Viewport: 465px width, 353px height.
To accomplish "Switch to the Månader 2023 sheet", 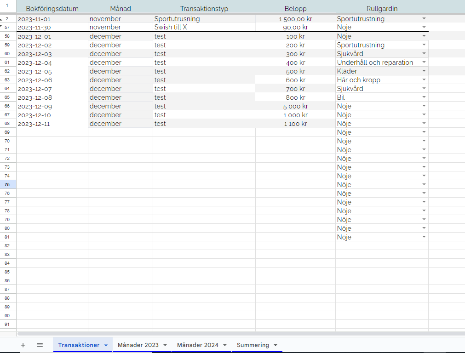I will (x=138, y=345).
